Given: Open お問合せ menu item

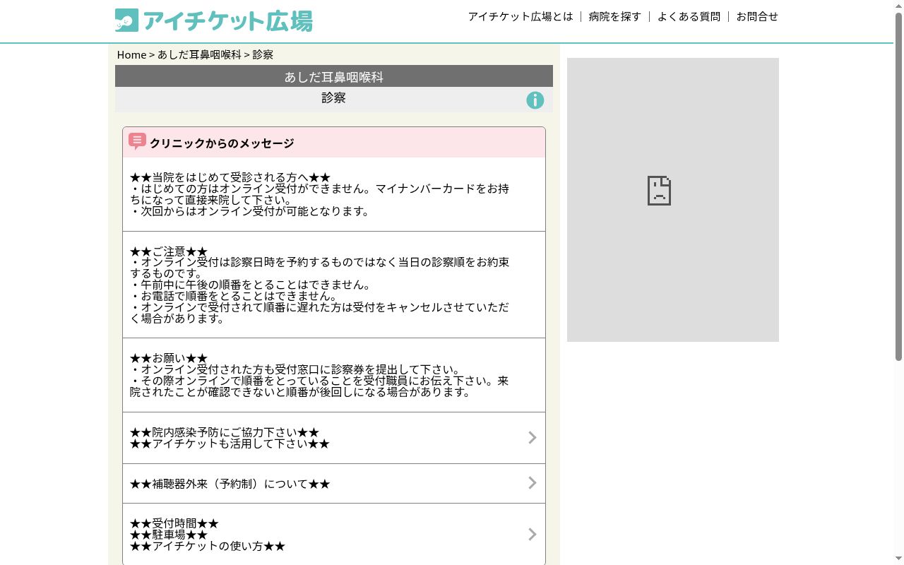Looking at the screenshot, I should pos(757,16).
